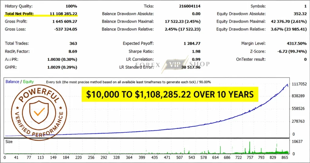
Task: Click the x-axis label '757'
Action: 250,158
